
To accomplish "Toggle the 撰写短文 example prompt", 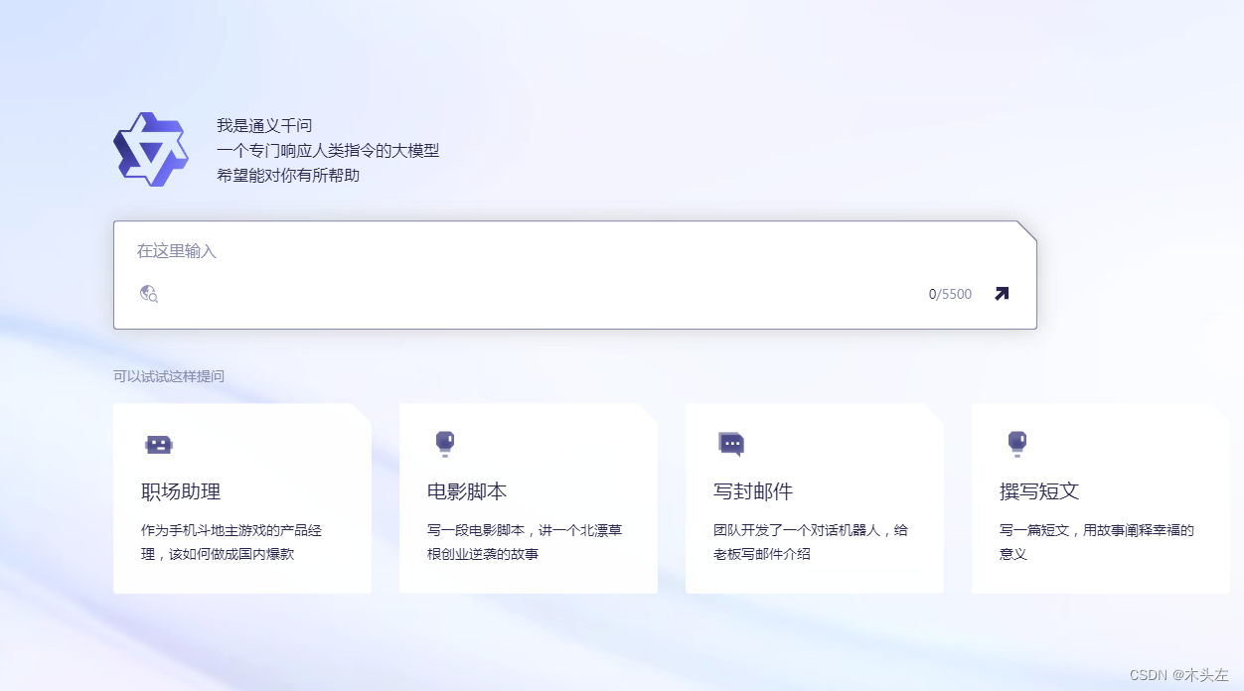I will point(1100,496).
